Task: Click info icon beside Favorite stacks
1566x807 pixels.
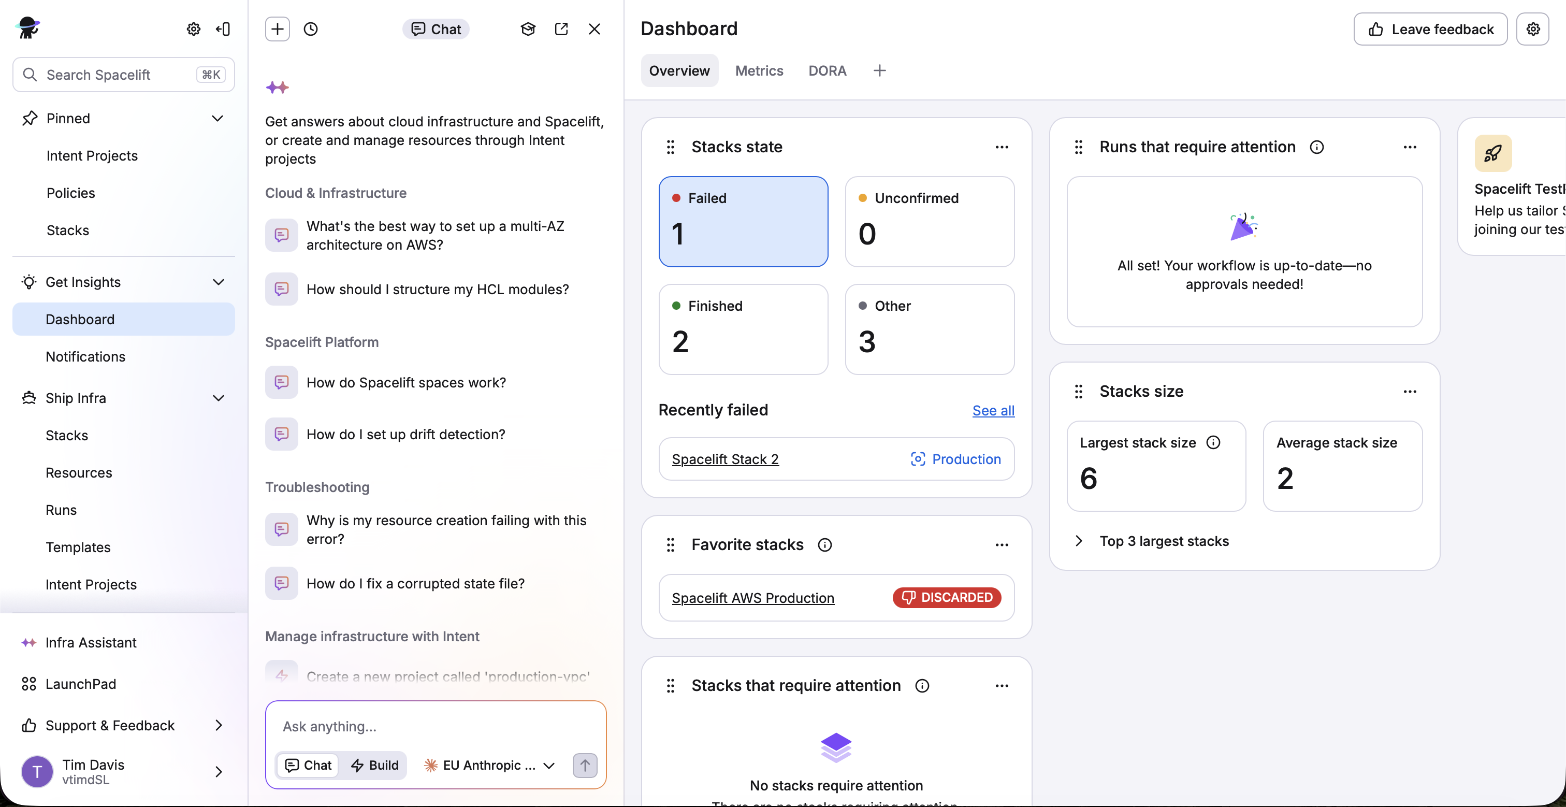Action: pyautogui.click(x=824, y=545)
